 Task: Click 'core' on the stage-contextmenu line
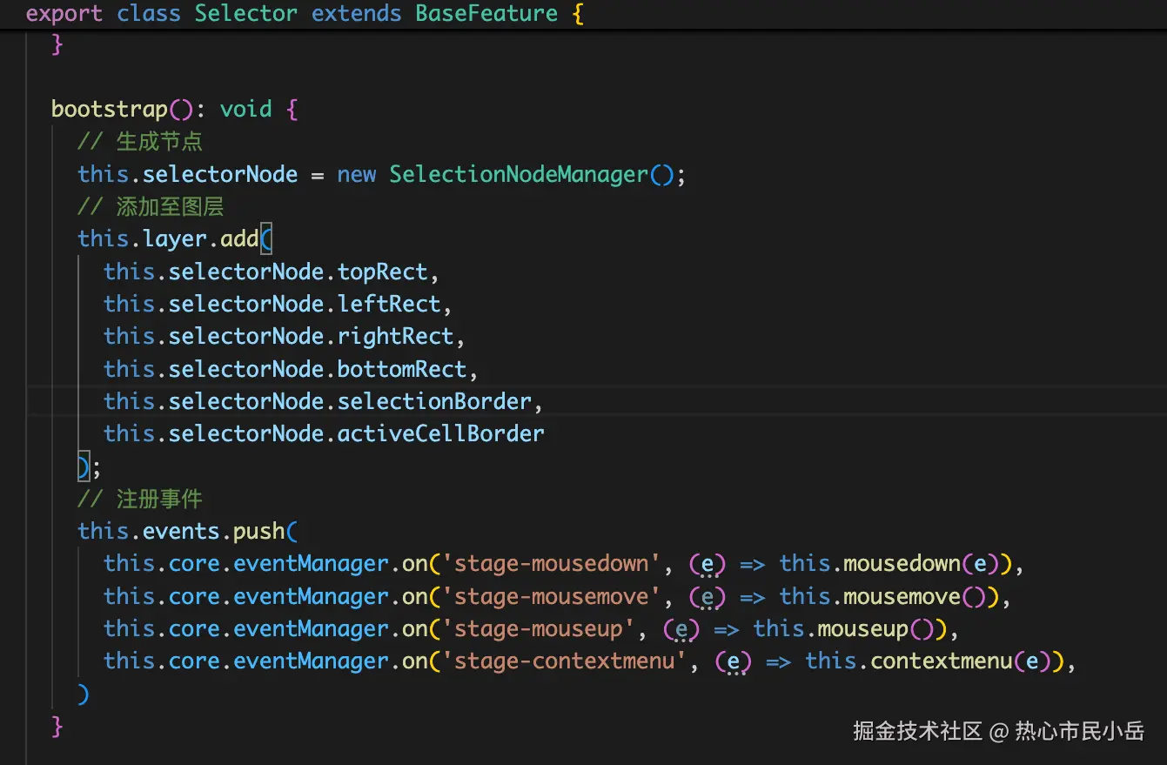click(x=194, y=661)
